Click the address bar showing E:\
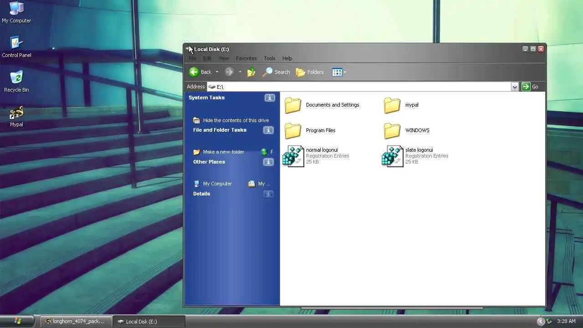The height and width of the screenshot is (328, 583). point(359,87)
